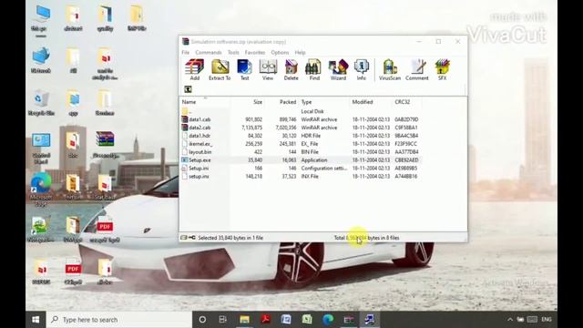Sort file list by CRC32 column

point(403,102)
